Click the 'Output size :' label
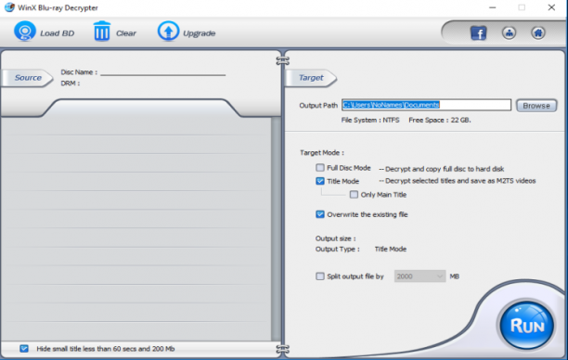The image size is (568, 360). click(x=335, y=238)
